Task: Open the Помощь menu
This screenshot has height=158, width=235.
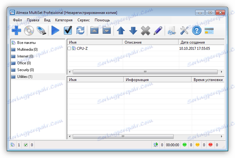Action: [102, 20]
